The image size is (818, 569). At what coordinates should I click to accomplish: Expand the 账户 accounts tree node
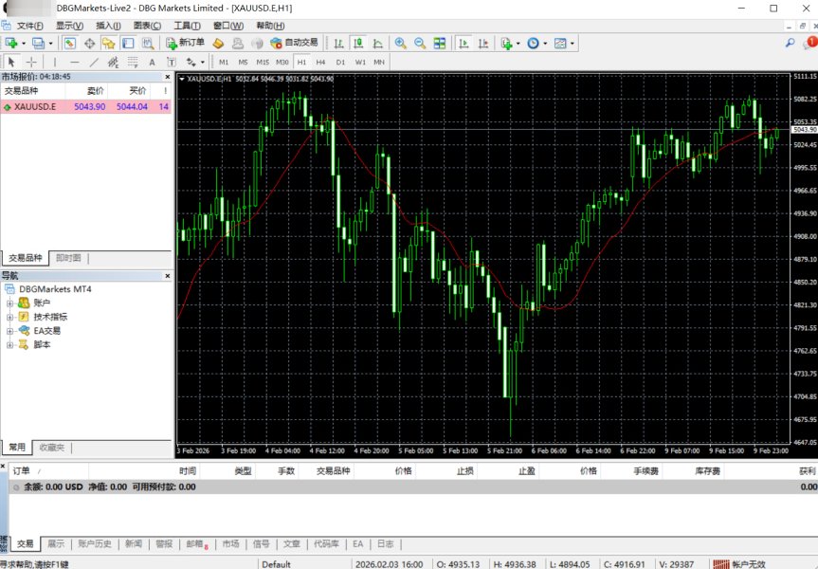coord(10,303)
